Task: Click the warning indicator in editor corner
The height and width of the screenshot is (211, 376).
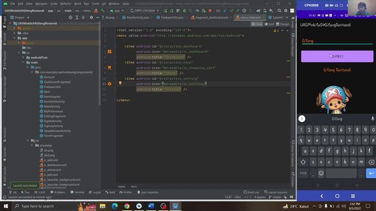Action: (276, 30)
